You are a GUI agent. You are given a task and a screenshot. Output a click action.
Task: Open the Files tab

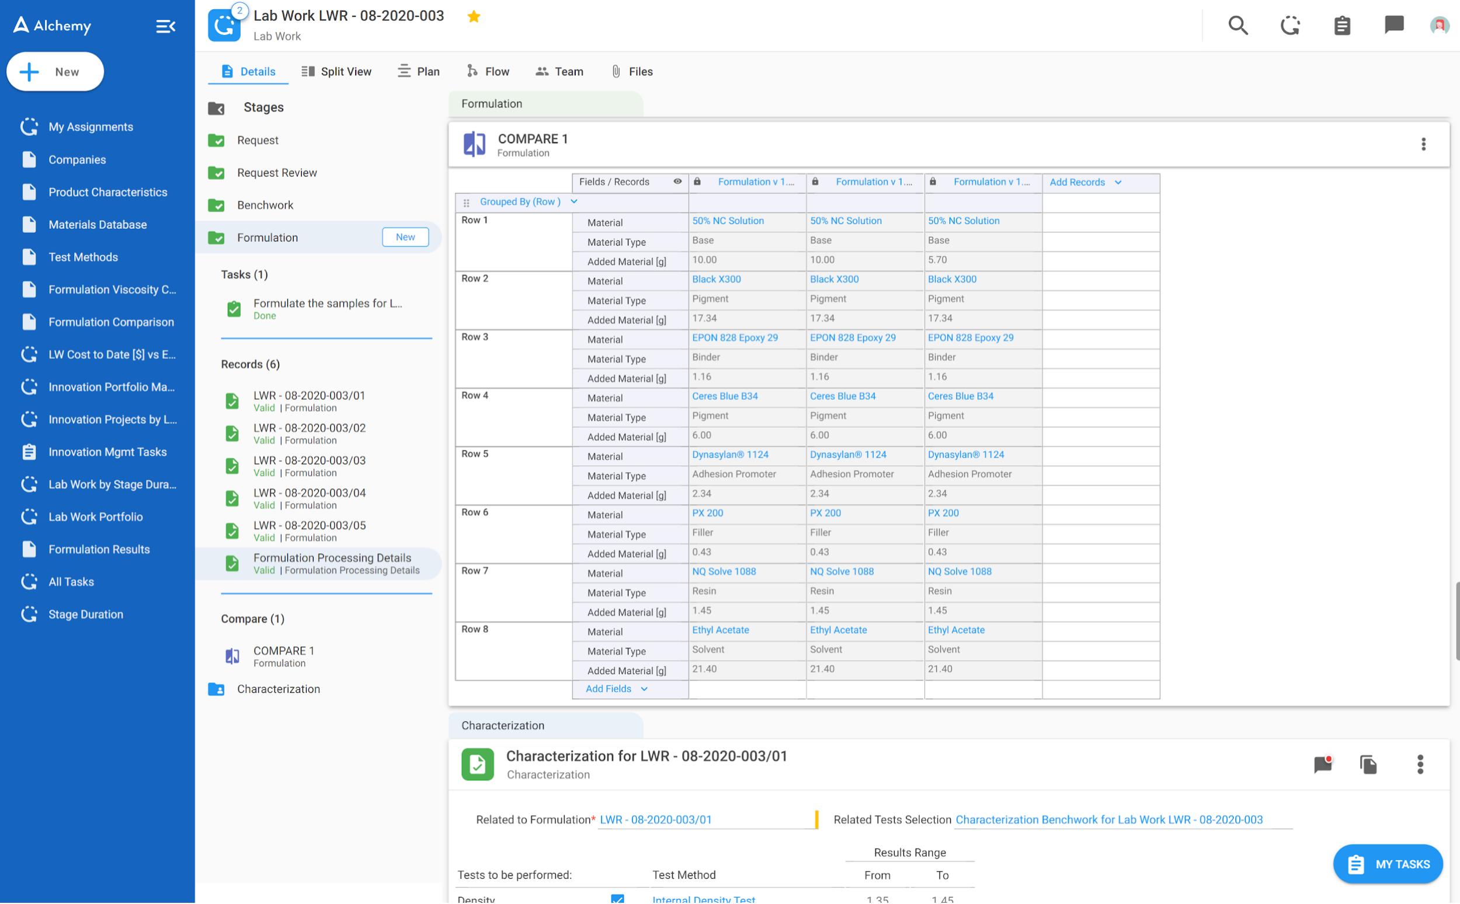tap(632, 72)
